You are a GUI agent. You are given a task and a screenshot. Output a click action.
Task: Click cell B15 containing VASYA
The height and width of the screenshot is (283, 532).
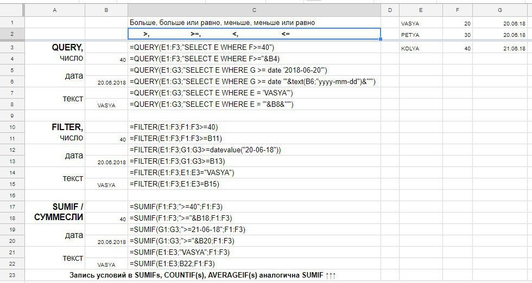(x=106, y=184)
